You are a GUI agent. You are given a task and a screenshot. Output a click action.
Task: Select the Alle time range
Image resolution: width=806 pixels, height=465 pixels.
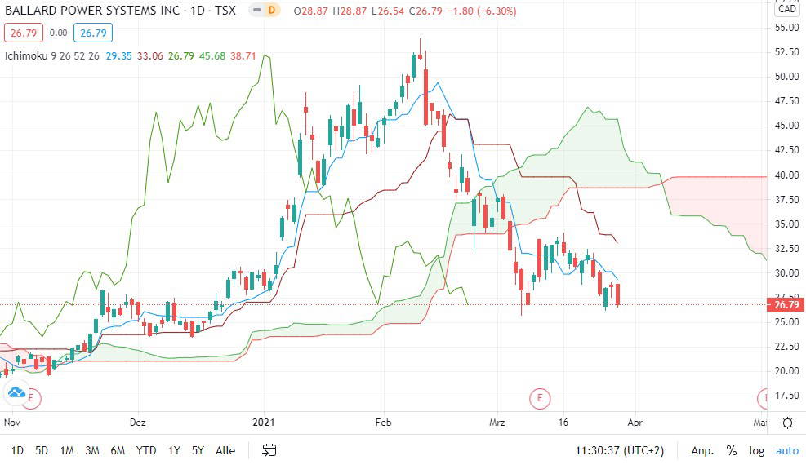pyautogui.click(x=225, y=450)
